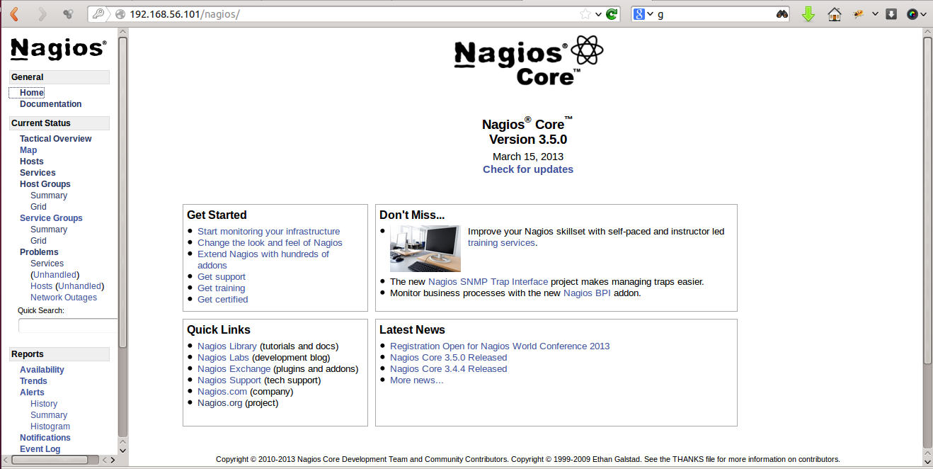Viewport: 933px width, 469px height.
Task: Open History under Alerts
Action: pyautogui.click(x=44, y=404)
